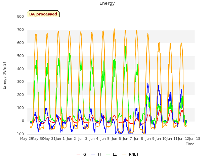This screenshot has height=161, width=215.
Task: Click the Jun 5 x-axis label
Action: (x=105, y=139)
